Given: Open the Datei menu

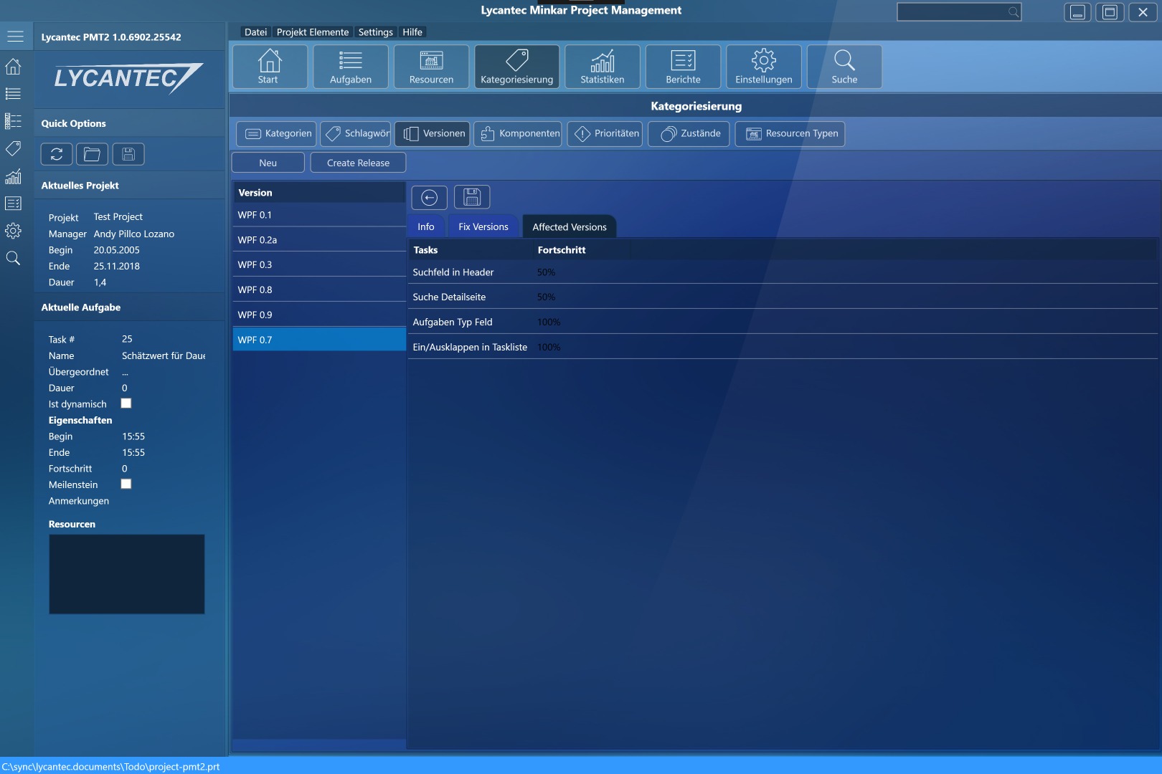Looking at the screenshot, I should pos(255,32).
